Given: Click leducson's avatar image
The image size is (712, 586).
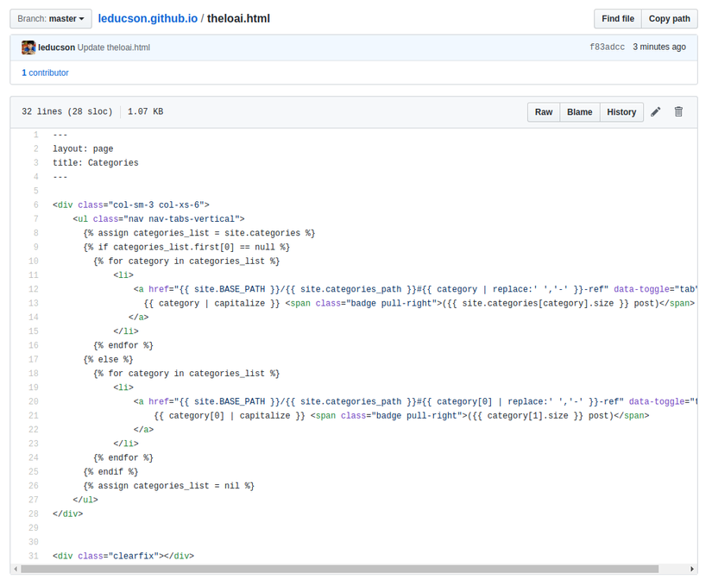Looking at the screenshot, I should coord(28,47).
